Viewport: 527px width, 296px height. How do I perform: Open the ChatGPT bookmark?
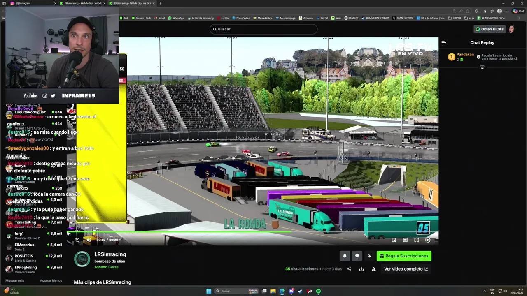(352, 18)
